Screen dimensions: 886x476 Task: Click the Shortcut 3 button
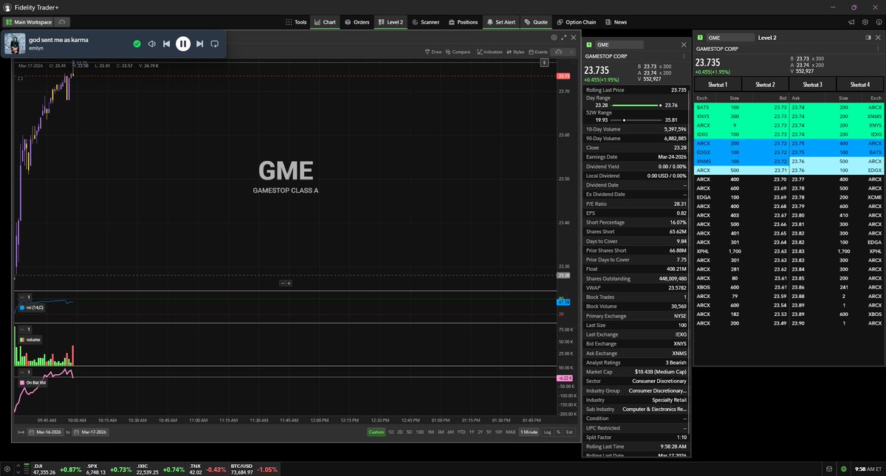click(x=811, y=85)
